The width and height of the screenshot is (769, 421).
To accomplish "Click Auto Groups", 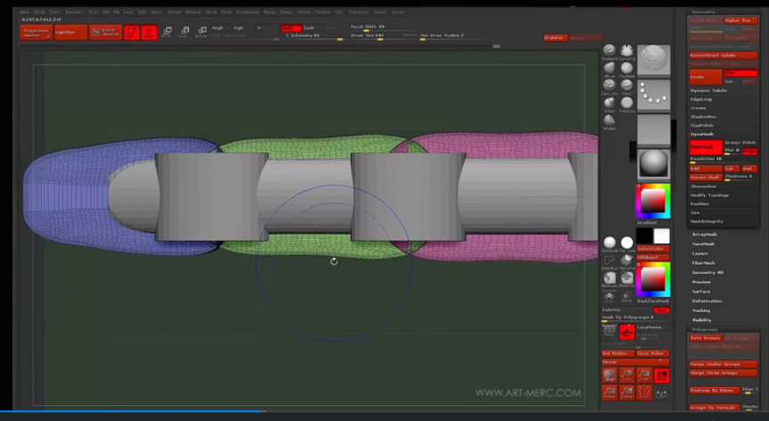I will click(706, 338).
